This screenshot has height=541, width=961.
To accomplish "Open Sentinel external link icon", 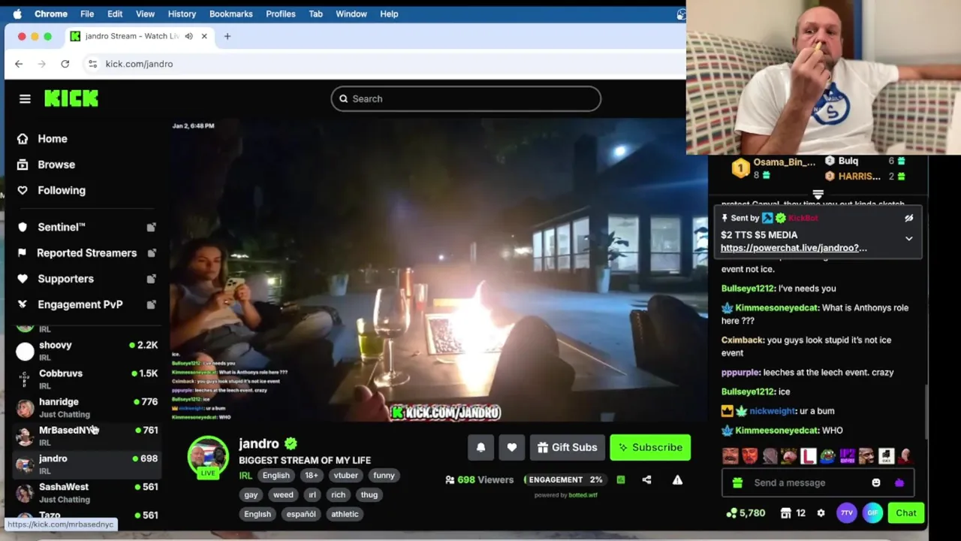I will click(151, 227).
